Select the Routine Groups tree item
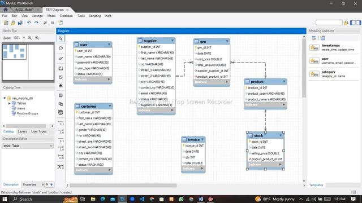Screen dimensions: 362x203 (28, 113)
